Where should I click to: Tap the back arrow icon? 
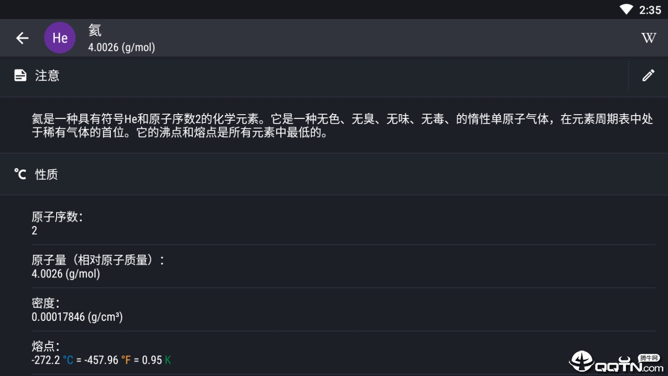click(x=22, y=38)
